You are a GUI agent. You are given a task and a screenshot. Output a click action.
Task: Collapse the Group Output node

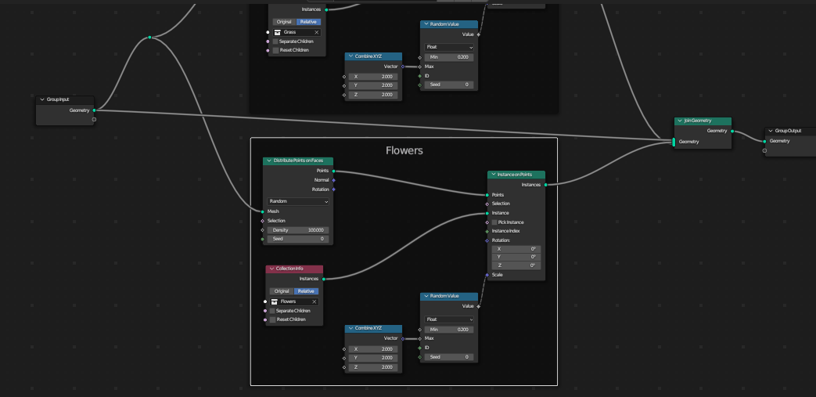pyautogui.click(x=771, y=131)
